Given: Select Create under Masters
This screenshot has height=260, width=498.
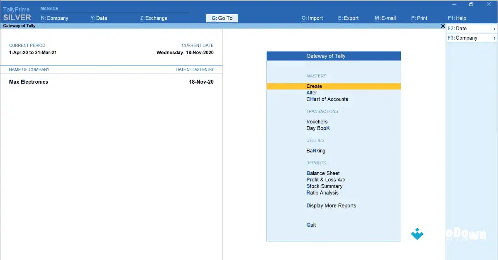Looking at the screenshot, I should pyautogui.click(x=314, y=86).
